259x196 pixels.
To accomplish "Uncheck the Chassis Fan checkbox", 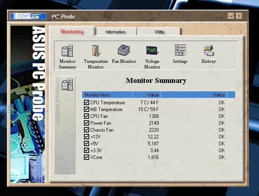I will point(86,130).
